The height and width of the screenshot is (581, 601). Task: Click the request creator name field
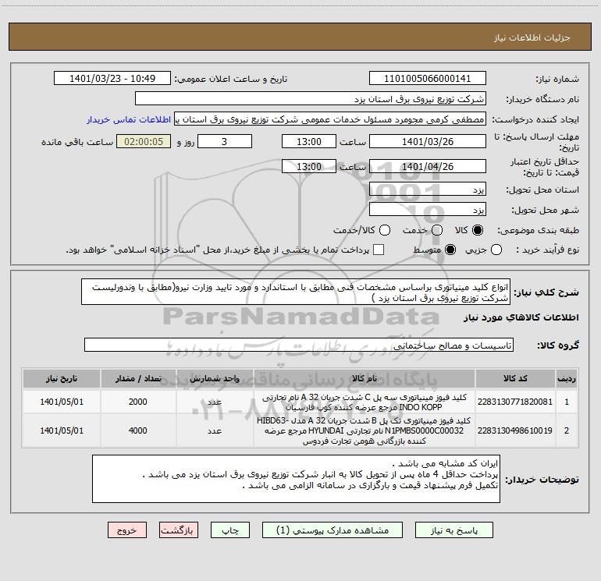click(x=330, y=119)
